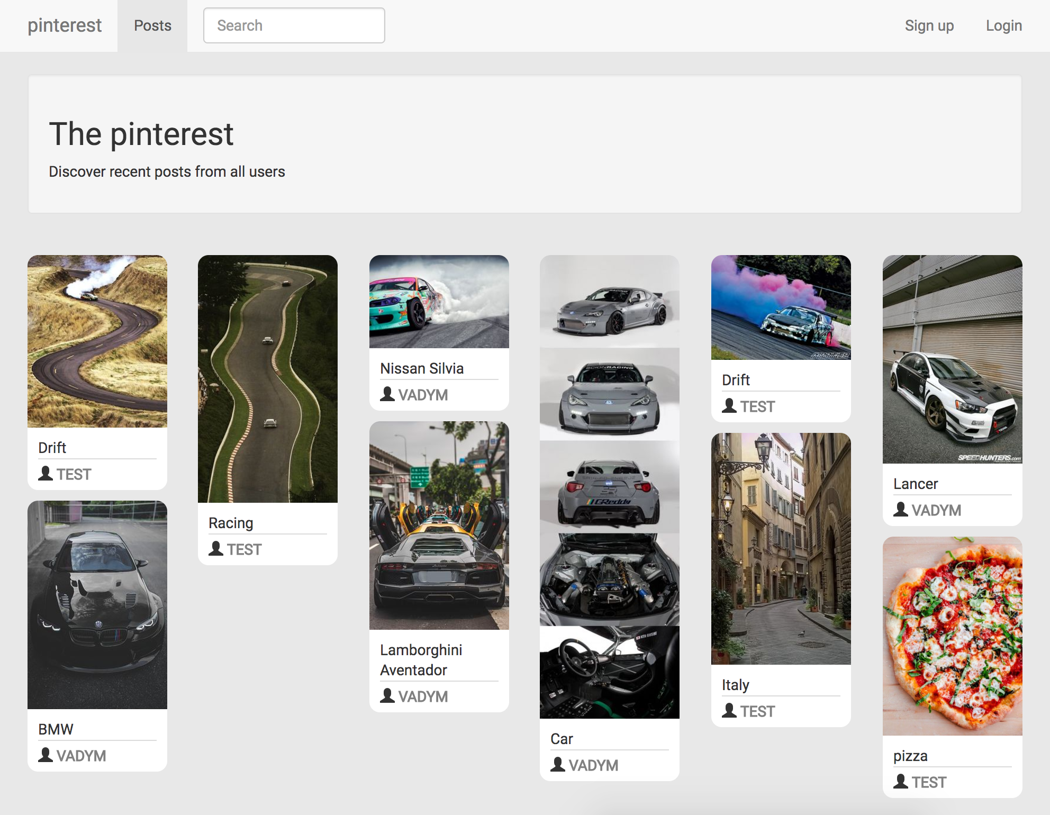Open the winding road Drift thumbnail

click(x=97, y=341)
